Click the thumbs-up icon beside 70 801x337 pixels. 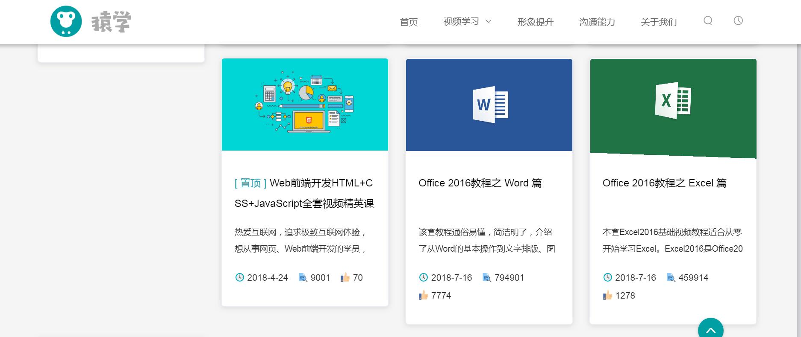tap(345, 278)
